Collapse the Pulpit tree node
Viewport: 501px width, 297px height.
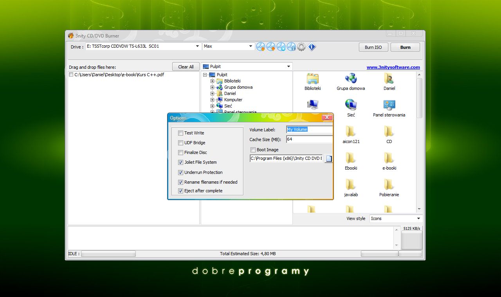tap(205, 75)
